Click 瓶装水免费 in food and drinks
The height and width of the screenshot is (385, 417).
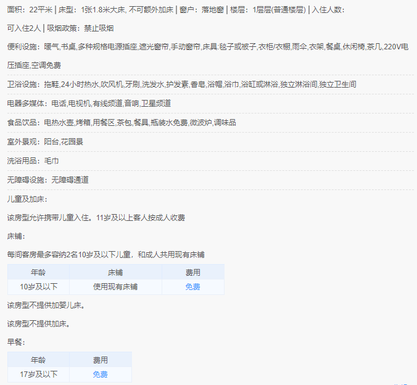(169, 122)
